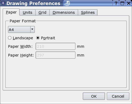132x104 pixels.
Task: Click the question mark help button
Action: click(116, 3)
